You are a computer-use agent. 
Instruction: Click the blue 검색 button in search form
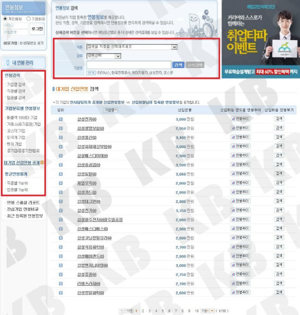[x=178, y=65]
